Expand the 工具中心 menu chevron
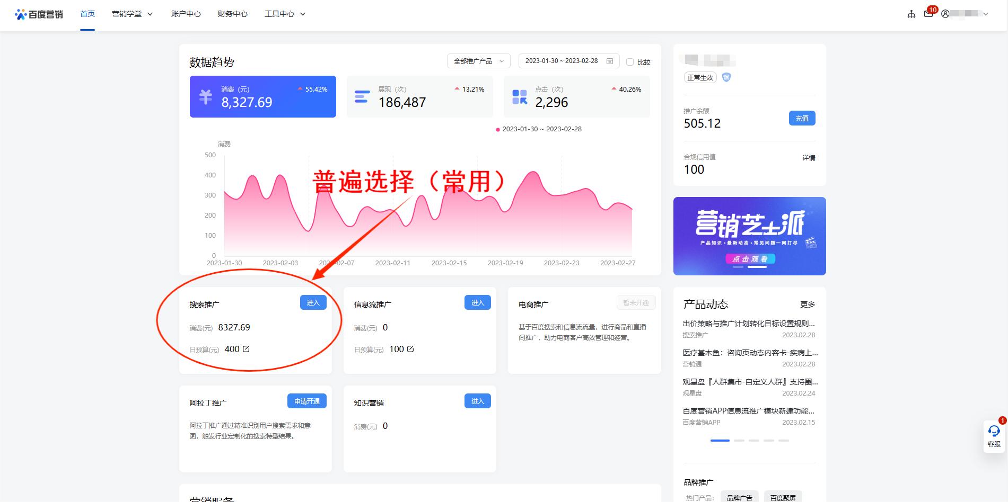This screenshot has width=1008, height=502. tap(303, 14)
